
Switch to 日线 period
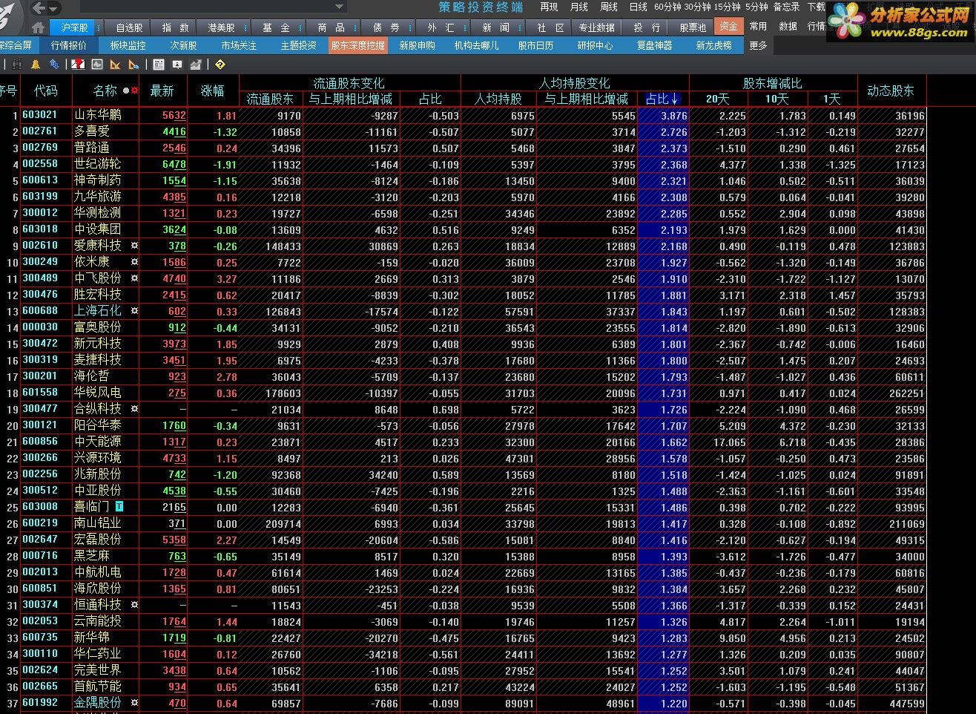tap(638, 7)
